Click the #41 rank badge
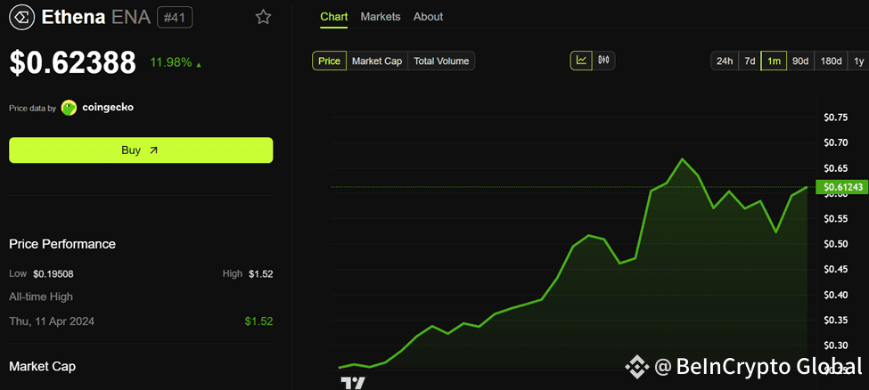 175,17
